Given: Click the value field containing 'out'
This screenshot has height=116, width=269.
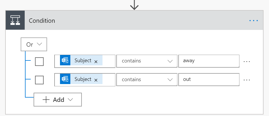Looking at the screenshot, I should [x=208, y=79].
